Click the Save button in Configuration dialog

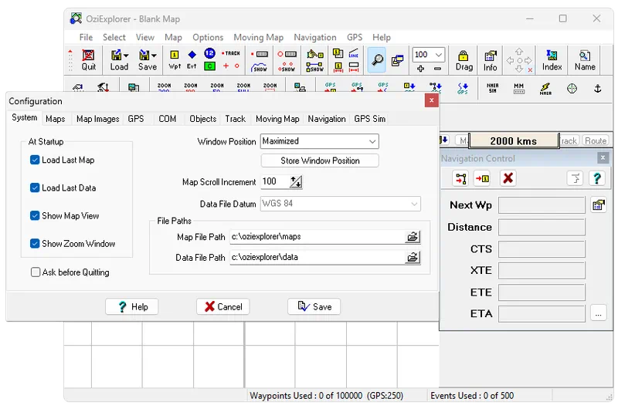tap(314, 306)
